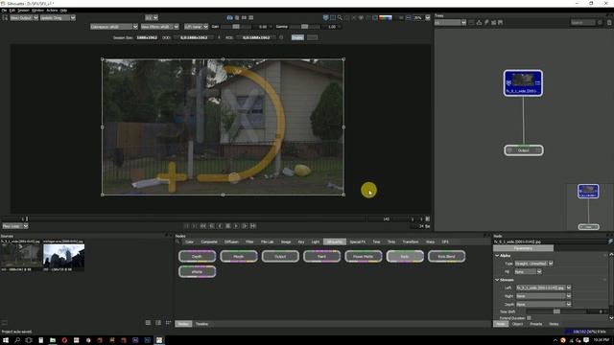Image resolution: width=614 pixels, height=345 pixels.
Task: Switch to the Special FX nodes tab
Action: pyautogui.click(x=358, y=241)
